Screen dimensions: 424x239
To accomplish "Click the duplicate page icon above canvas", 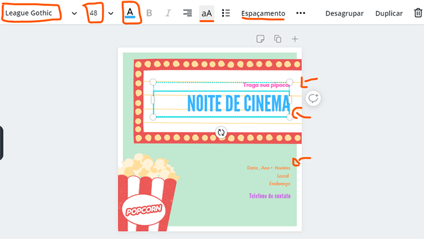I will click(278, 39).
